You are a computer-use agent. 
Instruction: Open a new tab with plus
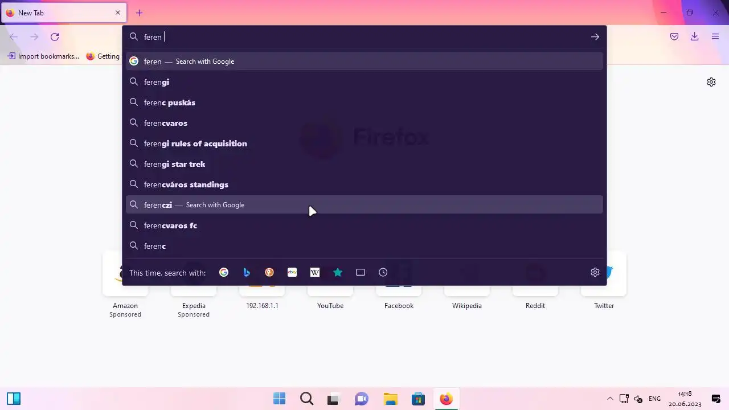coord(139,13)
